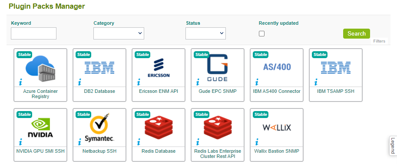397x164 pixels.
Task: Select the 'Redis Database' title
Action: [x=159, y=151]
